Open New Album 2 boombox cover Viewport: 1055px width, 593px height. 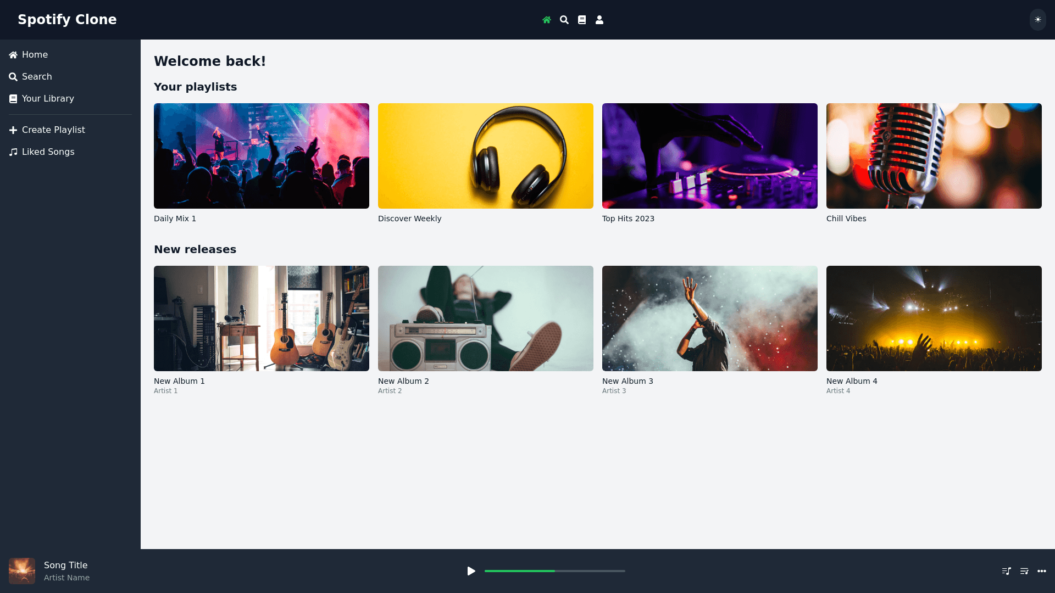(x=486, y=318)
